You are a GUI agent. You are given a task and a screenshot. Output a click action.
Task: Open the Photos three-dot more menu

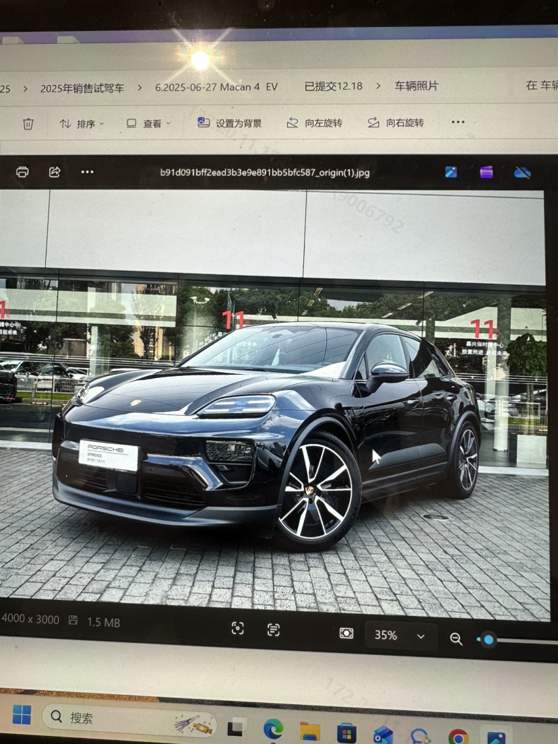[x=87, y=172]
